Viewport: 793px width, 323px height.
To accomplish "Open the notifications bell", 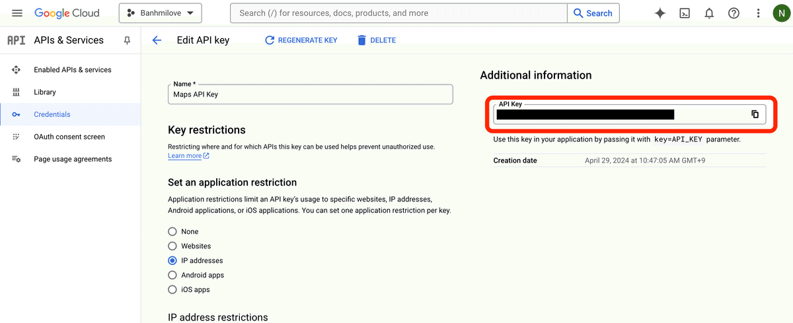I will [x=709, y=13].
